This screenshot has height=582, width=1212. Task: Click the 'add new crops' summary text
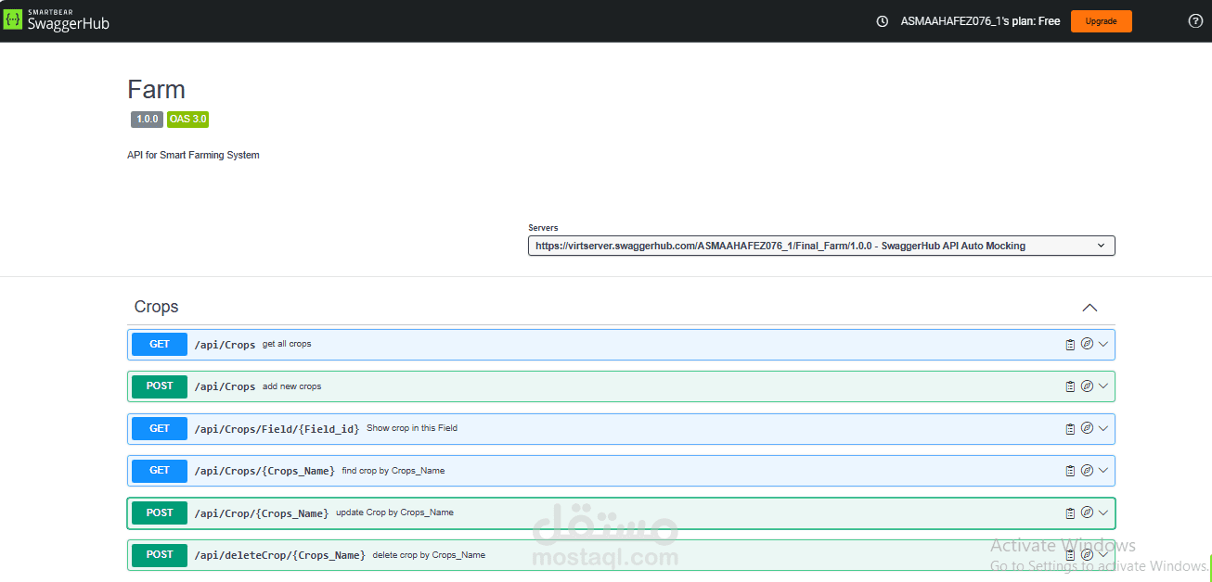coord(292,386)
